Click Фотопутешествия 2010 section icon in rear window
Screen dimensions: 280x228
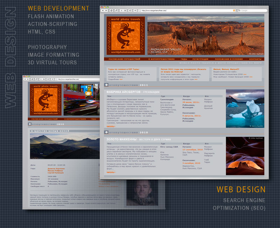[x=30, y=124]
